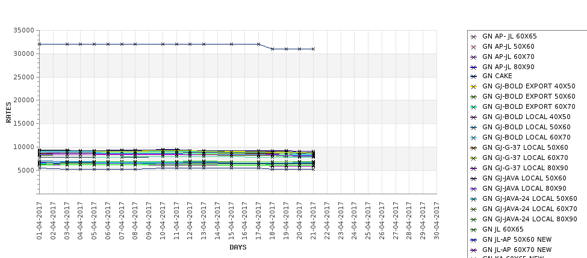587x258 pixels.
Task: Select the GN AP-JL 80X90 legend label
Action: coord(508,67)
